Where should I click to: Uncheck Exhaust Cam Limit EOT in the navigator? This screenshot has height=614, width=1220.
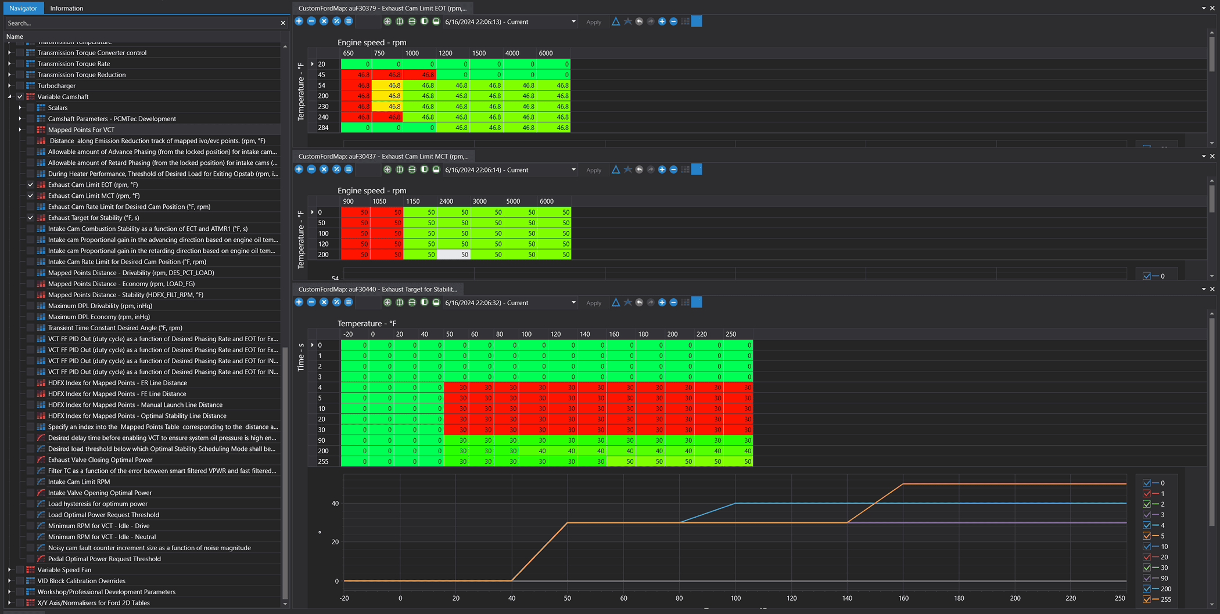coord(31,185)
